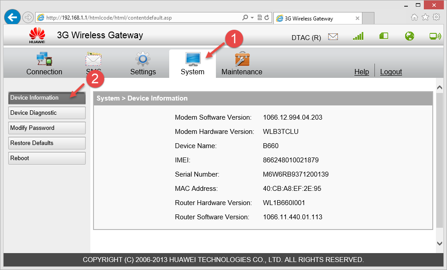This screenshot has height=270, width=447.
Task: Open the Connection menu icon
Action: tap(44, 59)
